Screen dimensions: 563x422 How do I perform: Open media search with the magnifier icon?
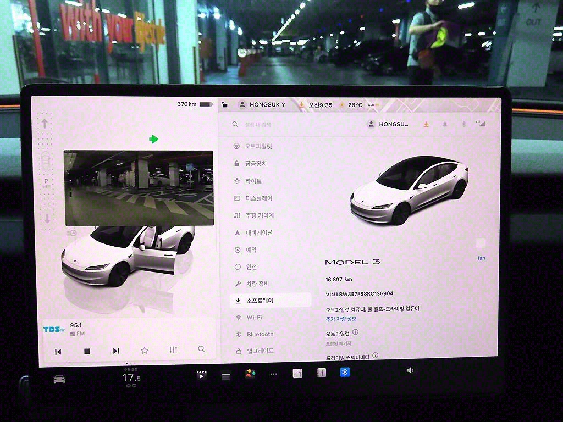tap(202, 349)
